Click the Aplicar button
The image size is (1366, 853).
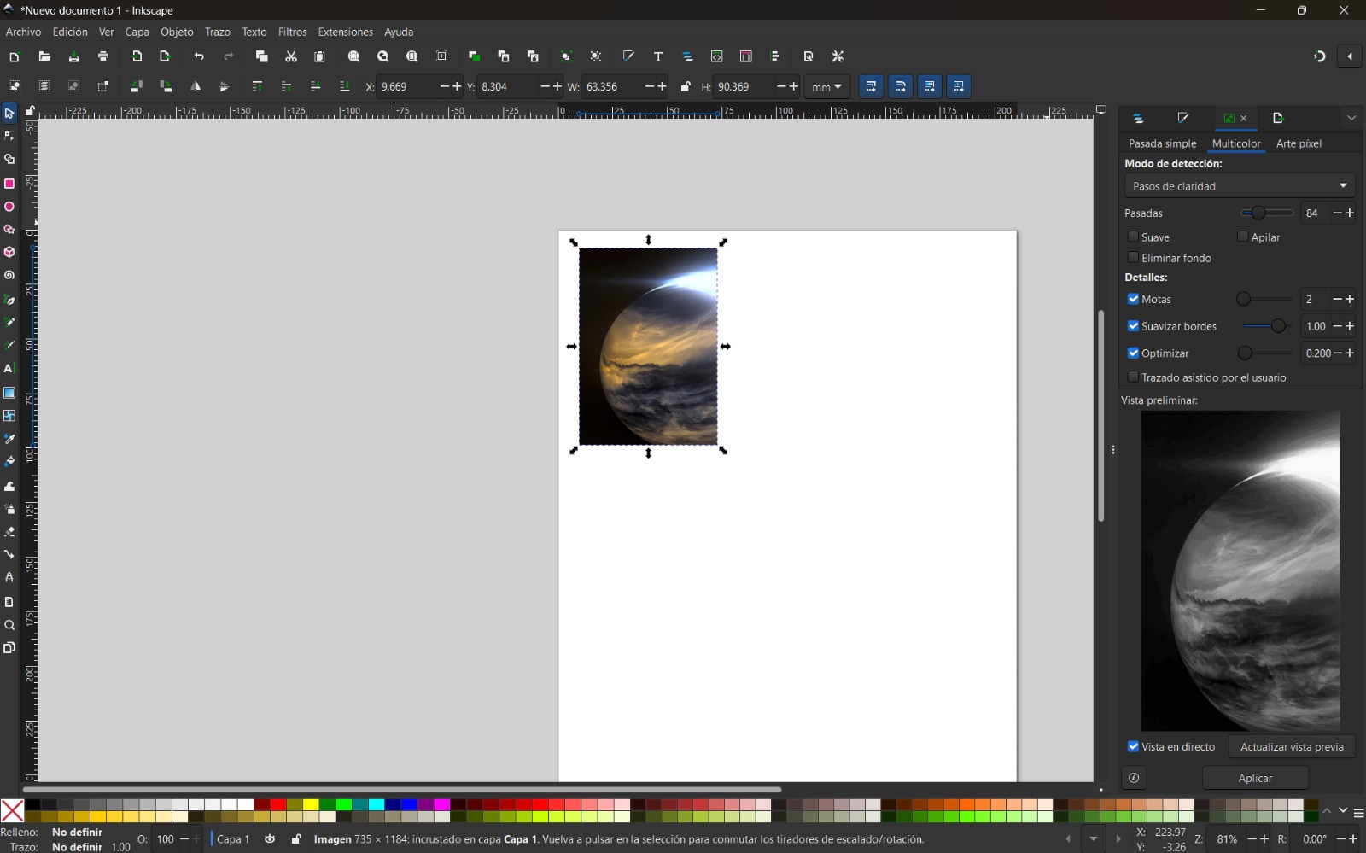tap(1254, 777)
